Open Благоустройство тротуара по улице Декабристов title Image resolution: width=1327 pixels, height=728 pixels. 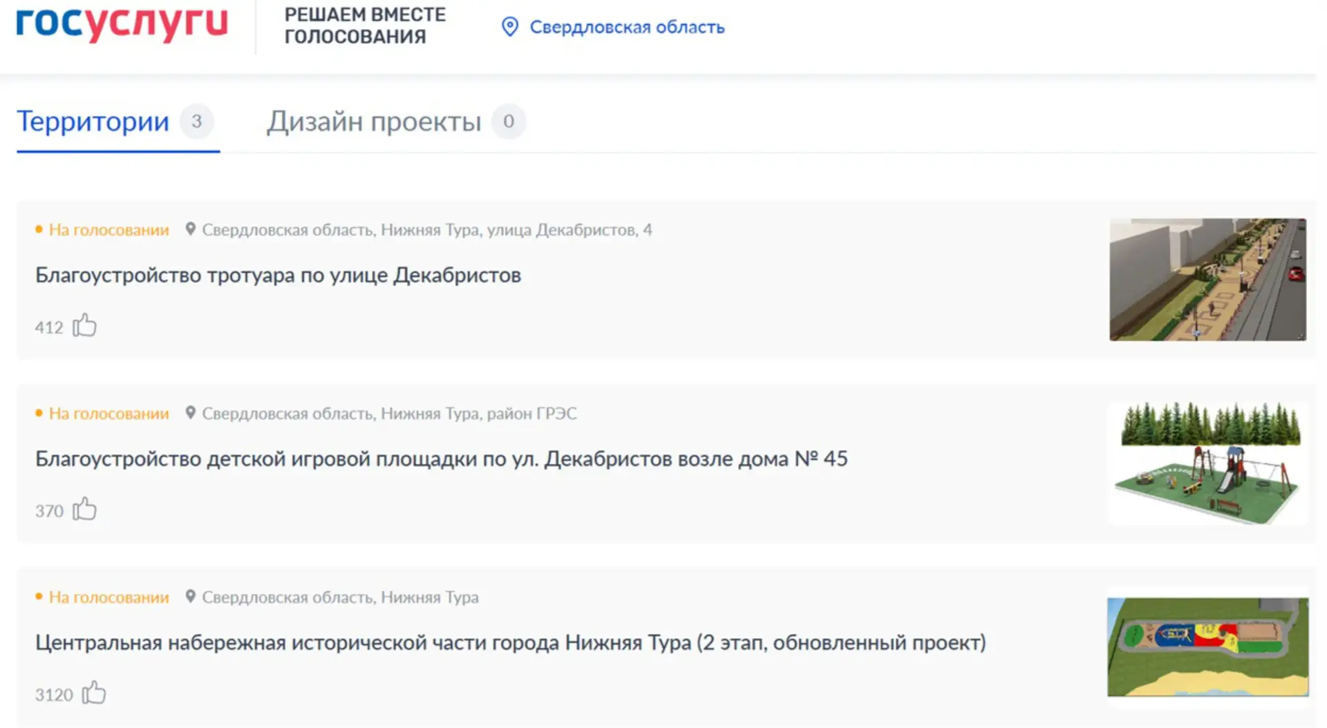coord(278,275)
